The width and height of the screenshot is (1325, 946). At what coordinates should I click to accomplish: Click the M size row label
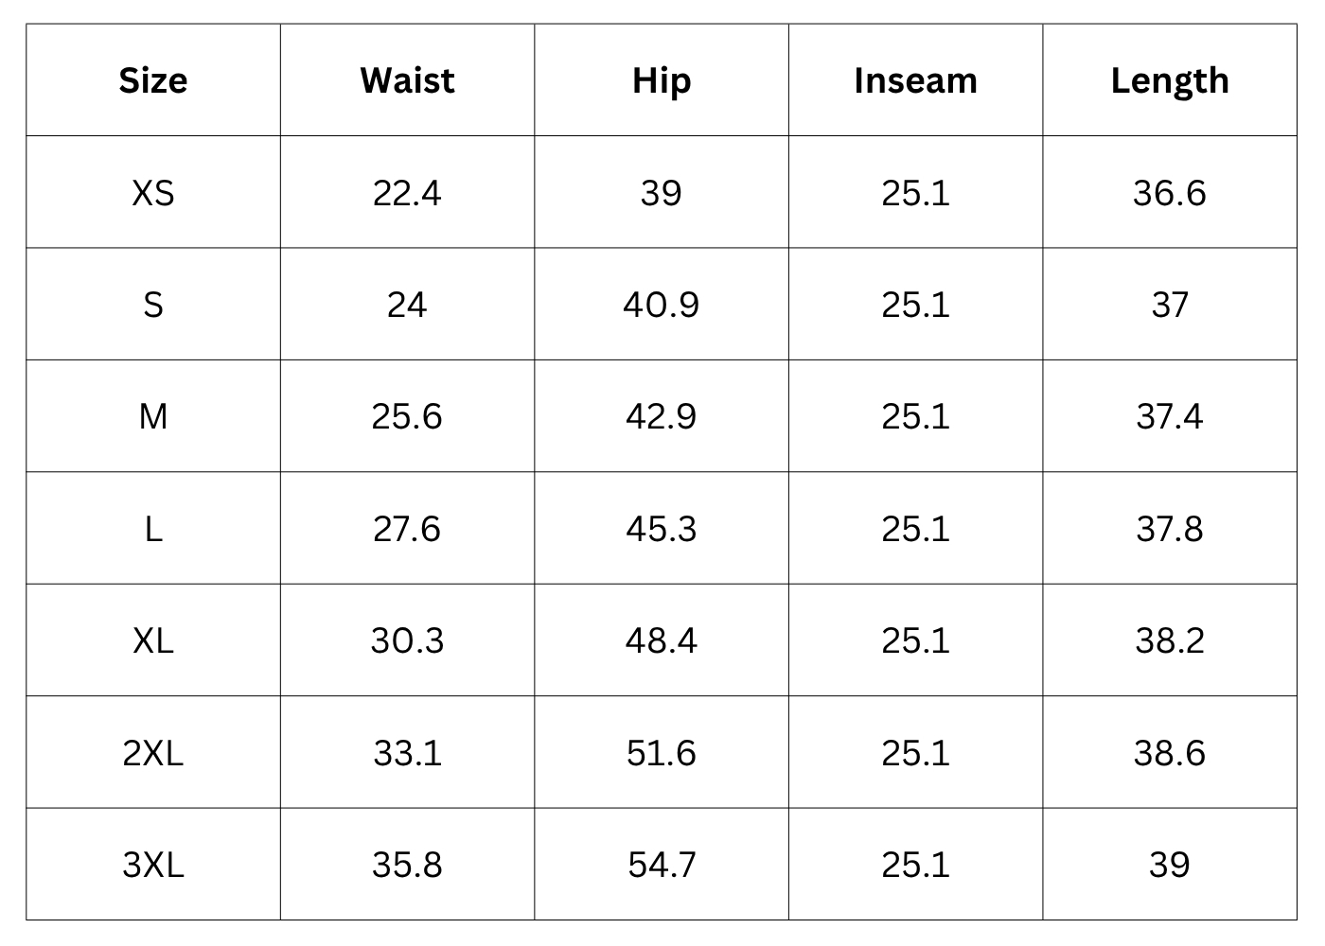coord(153,416)
